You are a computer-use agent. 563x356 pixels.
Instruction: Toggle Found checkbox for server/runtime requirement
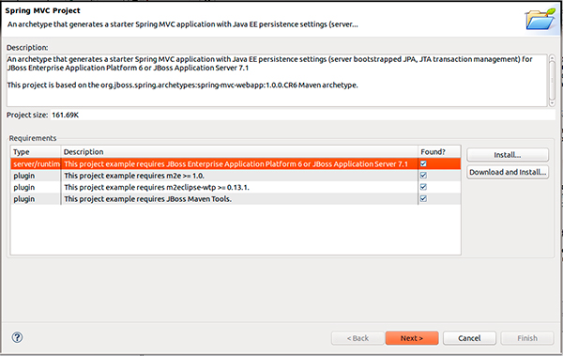[424, 163]
